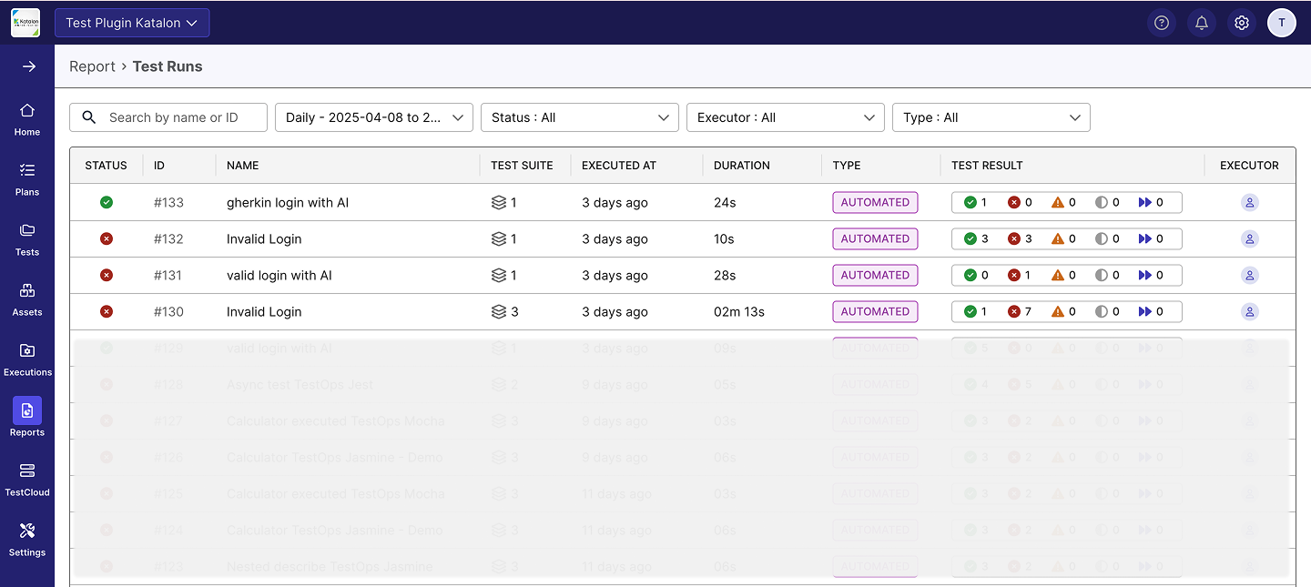
Task: Click the search magnifier icon
Action: 89,117
